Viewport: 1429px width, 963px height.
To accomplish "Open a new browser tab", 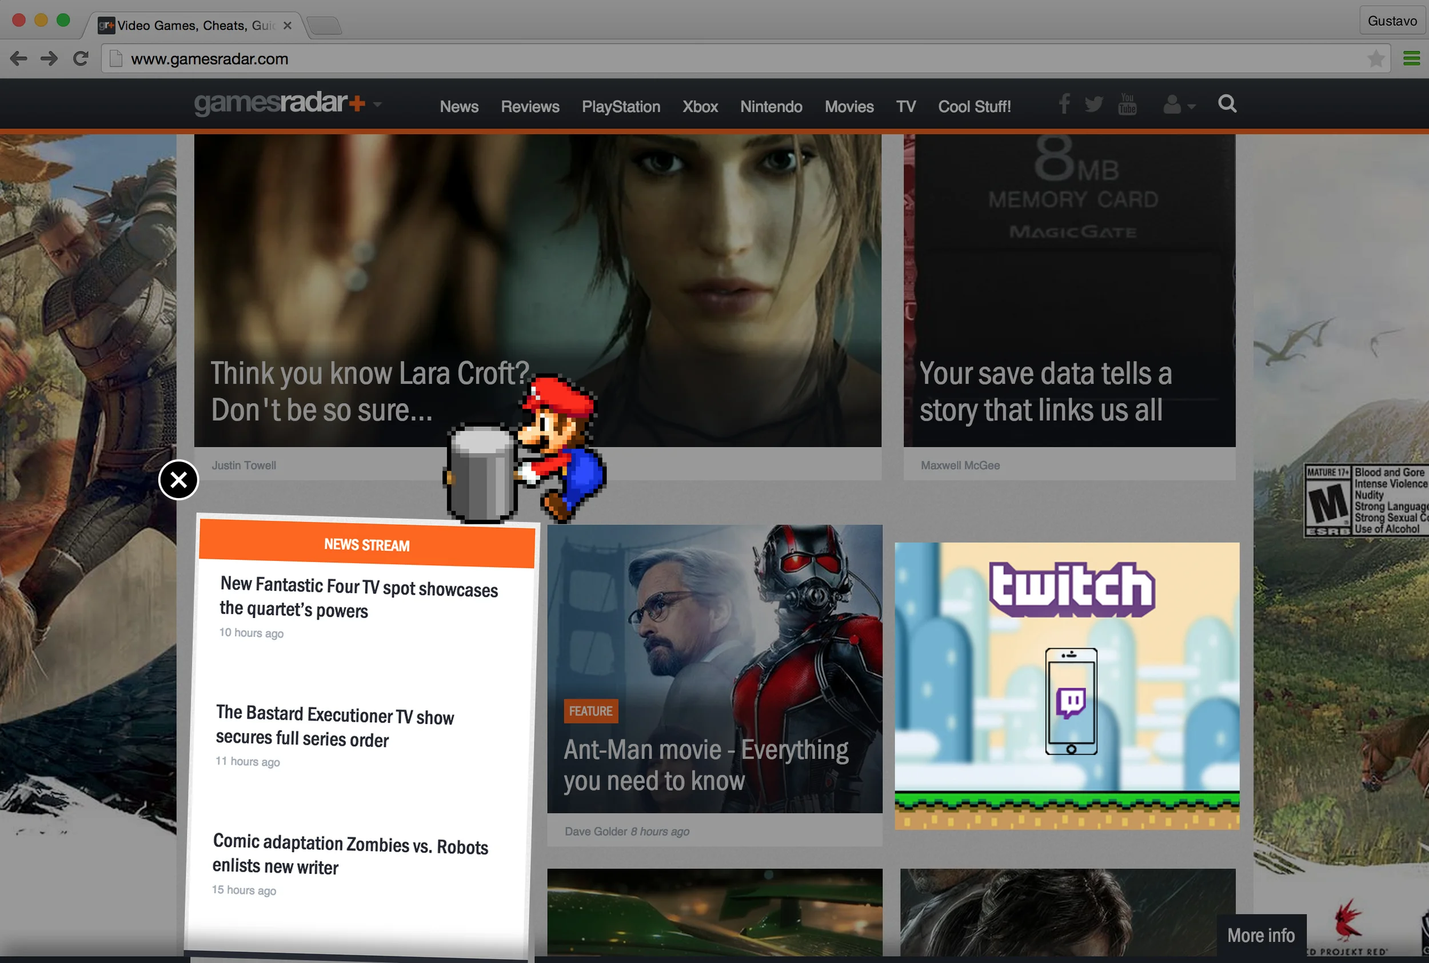I will 324,26.
